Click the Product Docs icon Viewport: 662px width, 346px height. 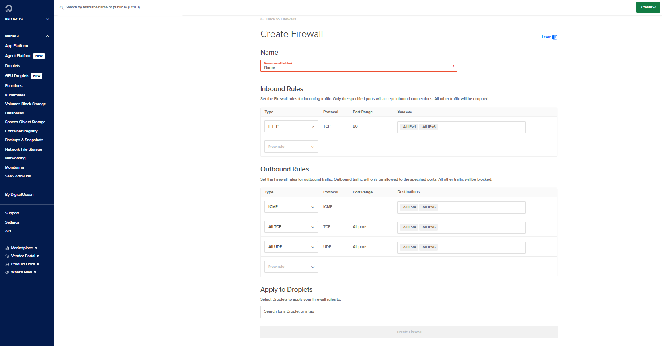pos(7,265)
